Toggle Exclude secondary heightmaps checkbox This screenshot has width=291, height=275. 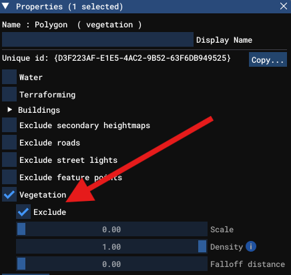click(x=9, y=125)
